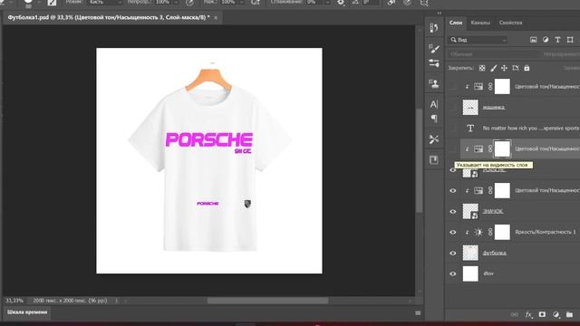
Task: Filter layers by type layers icon
Action: point(558,40)
